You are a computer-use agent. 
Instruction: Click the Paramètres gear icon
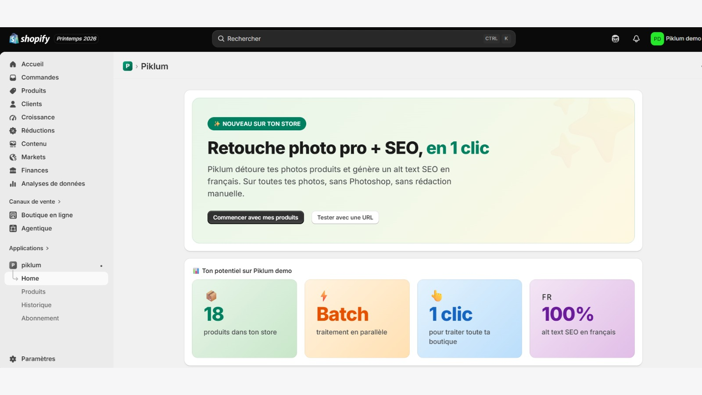pyautogui.click(x=13, y=359)
